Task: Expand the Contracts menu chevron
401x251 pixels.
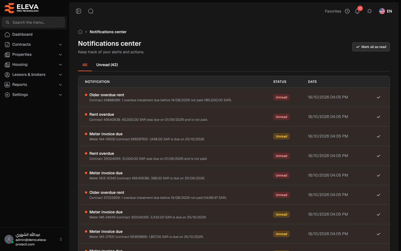Action: point(60,45)
